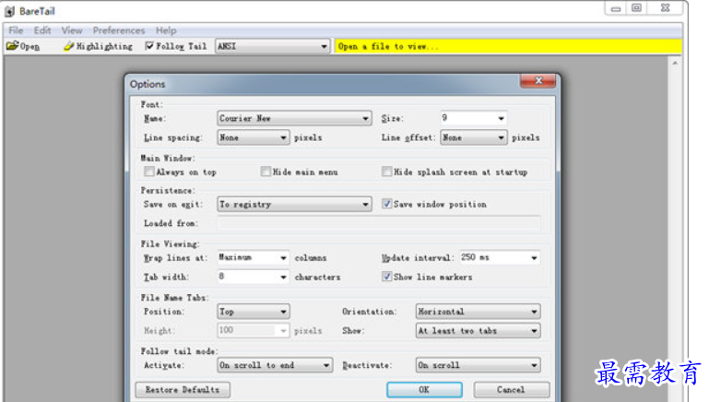Viewport: 709px width, 402px height.
Task: Open the File menu
Action: pos(16,30)
